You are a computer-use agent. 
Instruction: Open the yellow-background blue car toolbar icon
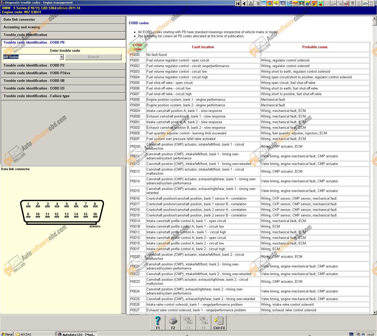tap(308, 4)
